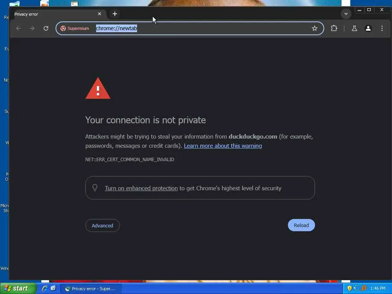Open Learn more about this warning link

coord(223,146)
